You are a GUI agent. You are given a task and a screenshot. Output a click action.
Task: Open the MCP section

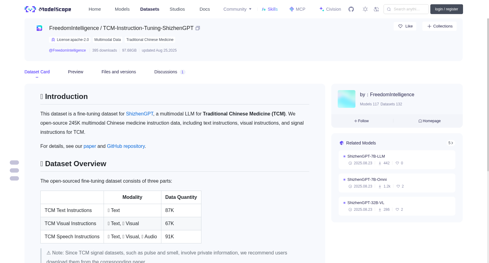tap(297, 9)
